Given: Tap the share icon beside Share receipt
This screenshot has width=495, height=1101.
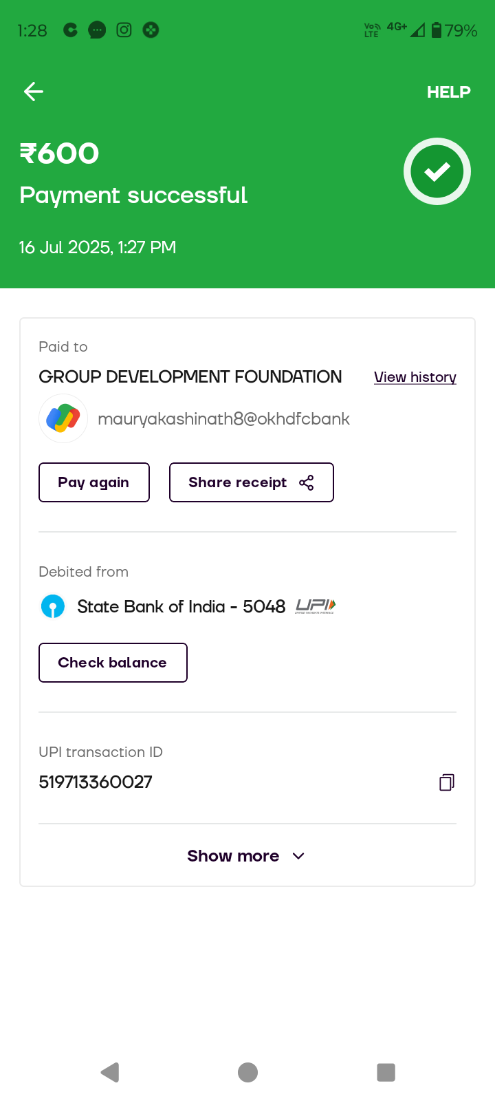Looking at the screenshot, I should pyautogui.click(x=307, y=483).
